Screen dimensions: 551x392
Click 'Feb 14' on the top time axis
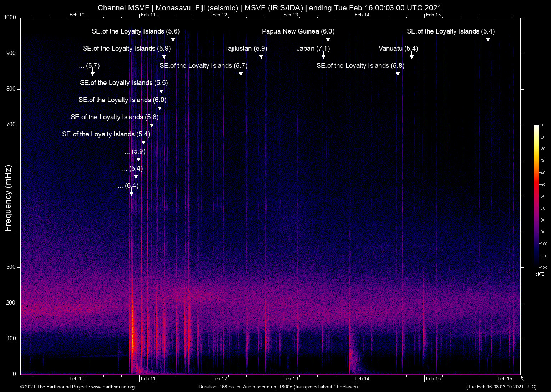362,15
